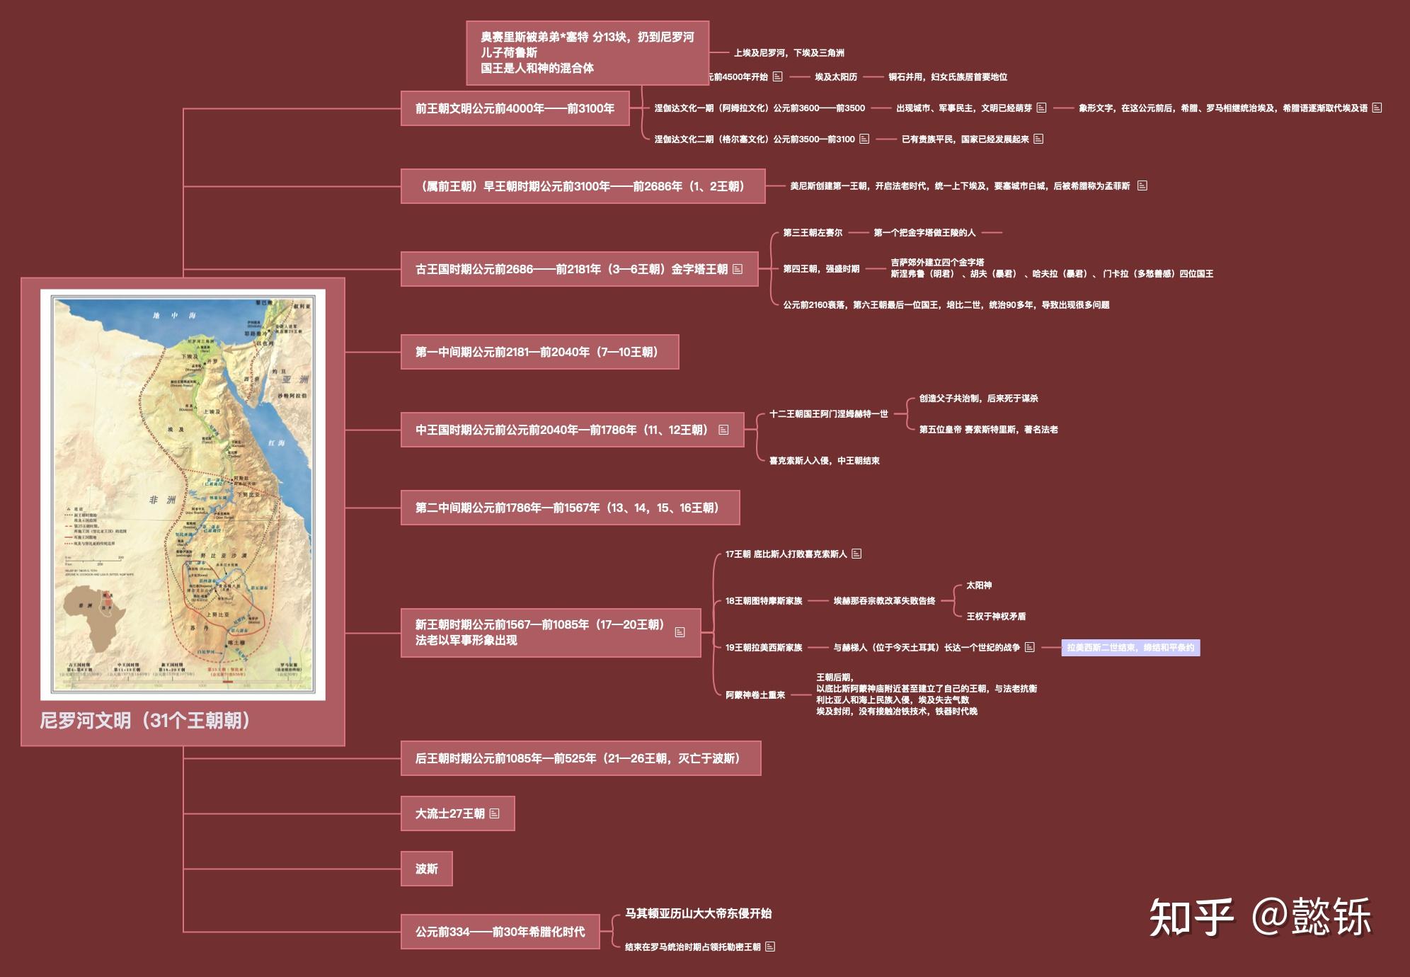The height and width of the screenshot is (977, 1410).
Task: Click subtopic 18王朝图特摩斯家族
Action: 764,600
